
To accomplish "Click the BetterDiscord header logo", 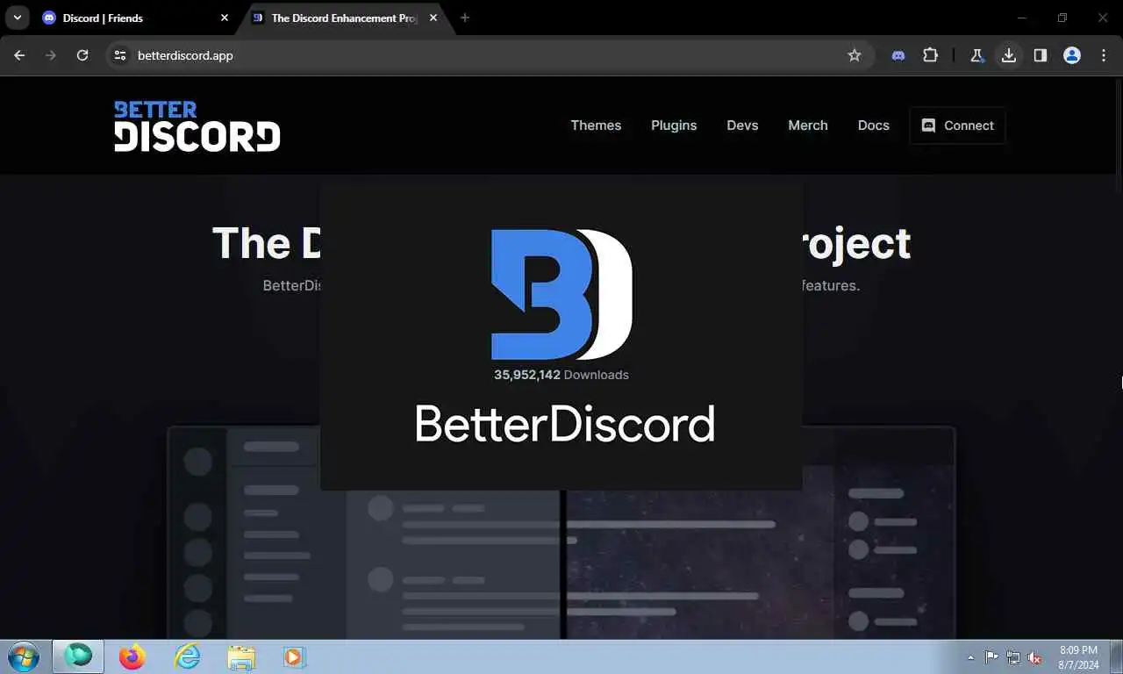I will tap(197, 125).
